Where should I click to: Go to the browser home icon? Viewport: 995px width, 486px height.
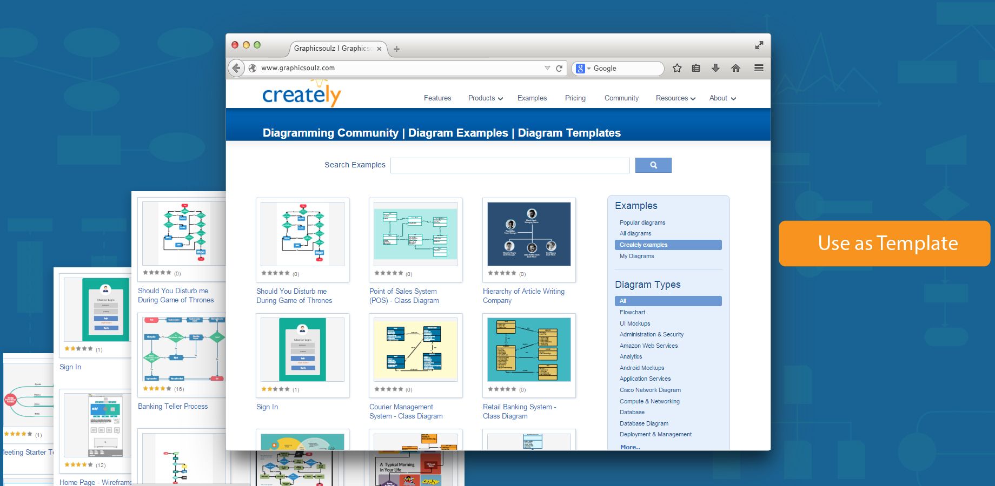pyautogui.click(x=735, y=68)
